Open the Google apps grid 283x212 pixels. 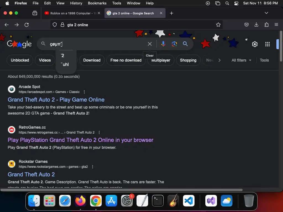tap(267, 44)
